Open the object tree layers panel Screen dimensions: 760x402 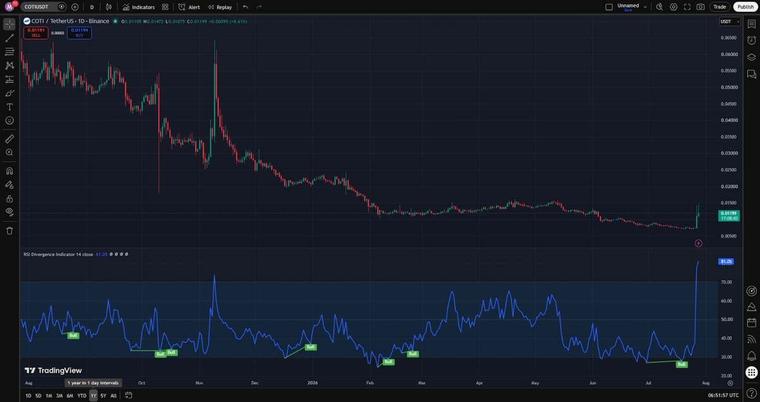tap(751, 57)
